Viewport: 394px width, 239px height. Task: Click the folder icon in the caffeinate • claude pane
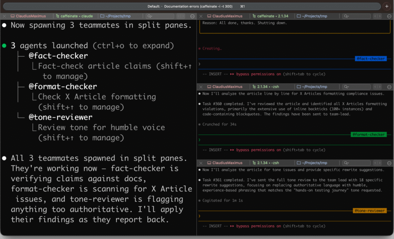click(102, 16)
